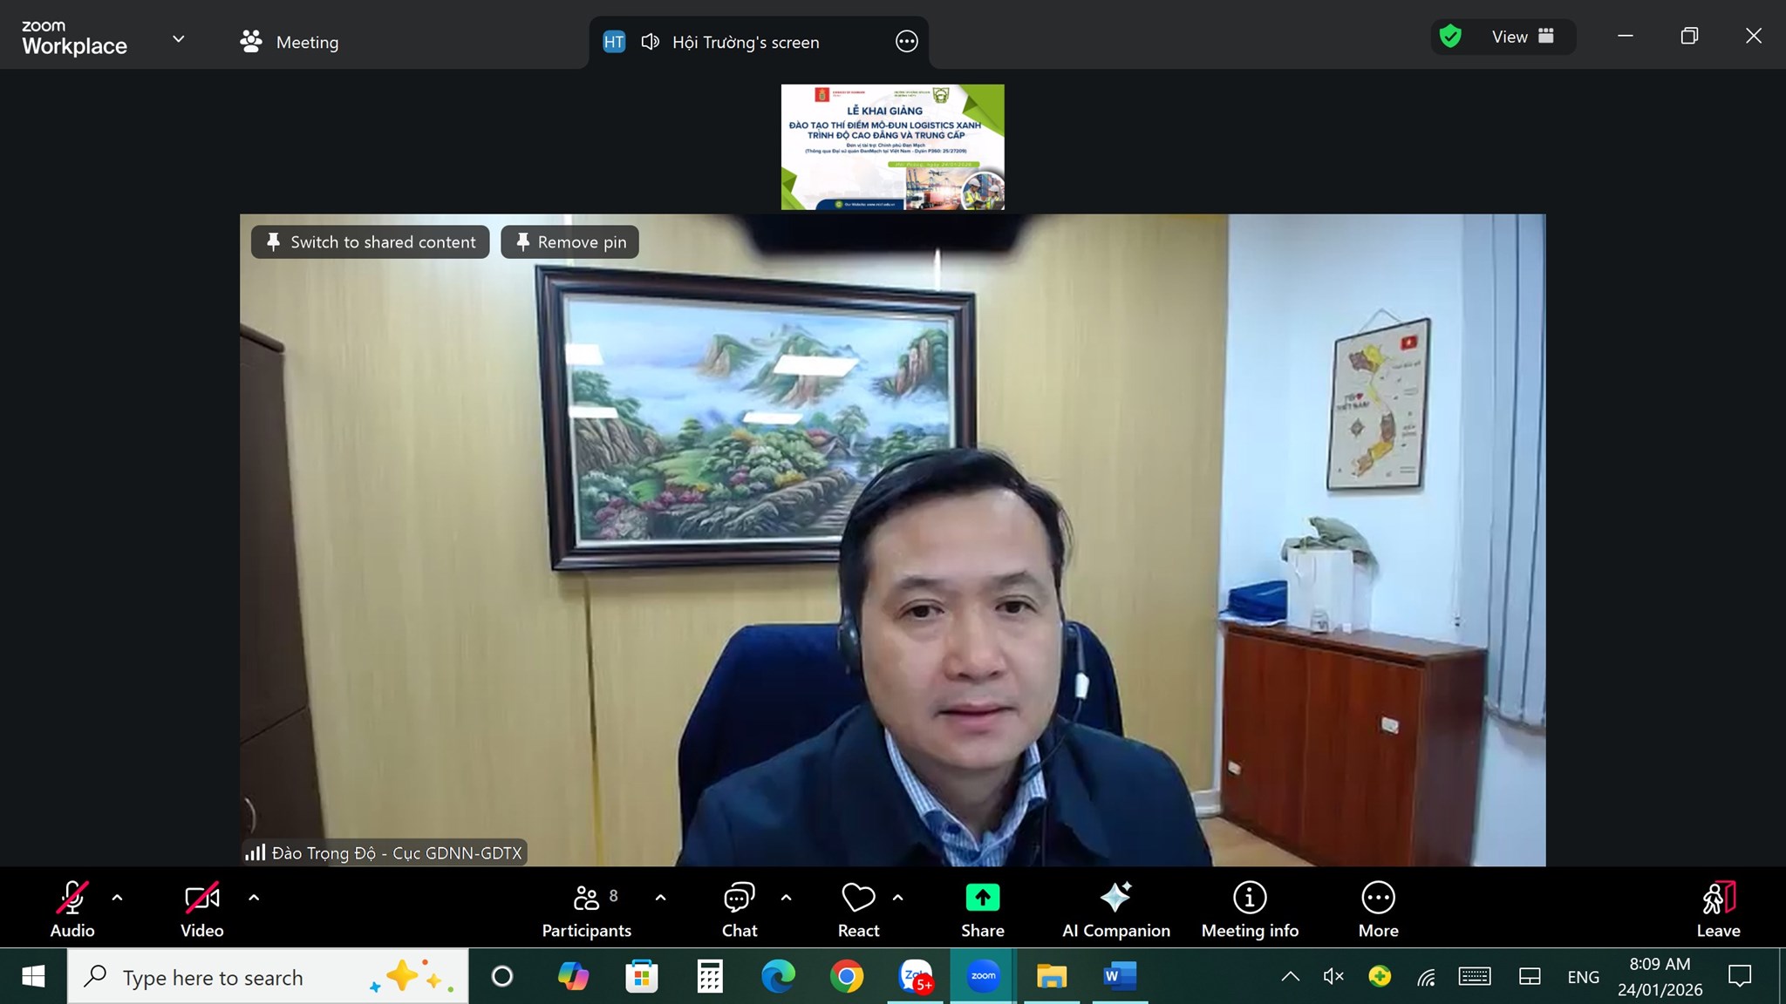Open Meeting info

(1250, 911)
